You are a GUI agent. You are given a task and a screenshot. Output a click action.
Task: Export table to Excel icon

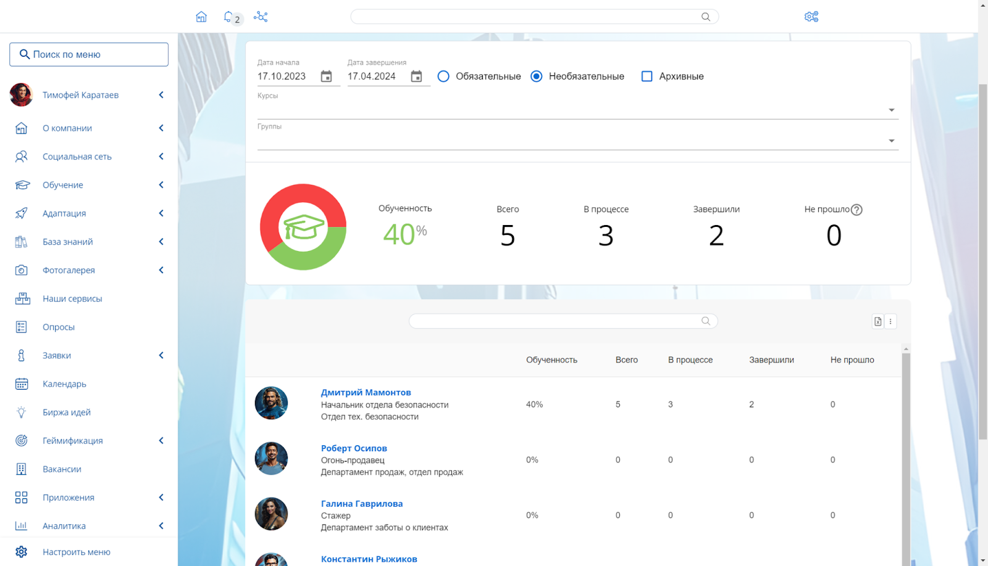877,321
